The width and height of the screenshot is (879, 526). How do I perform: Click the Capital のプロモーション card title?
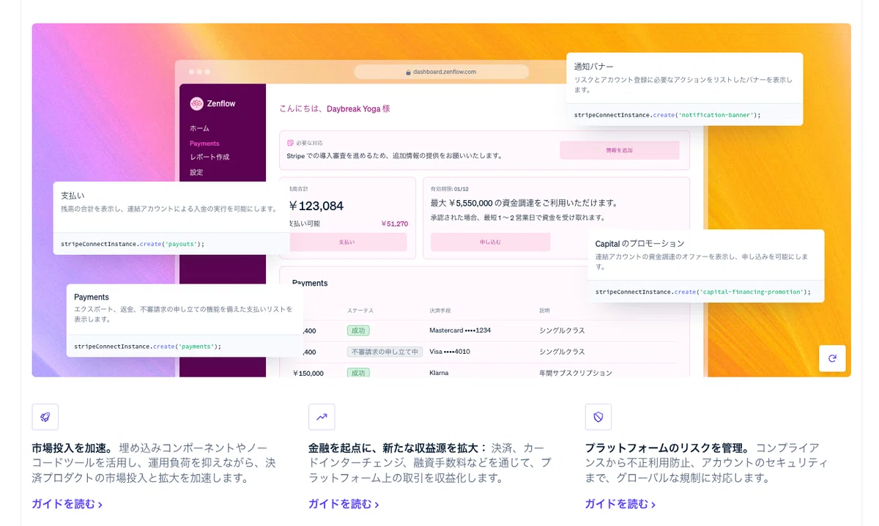(x=639, y=243)
